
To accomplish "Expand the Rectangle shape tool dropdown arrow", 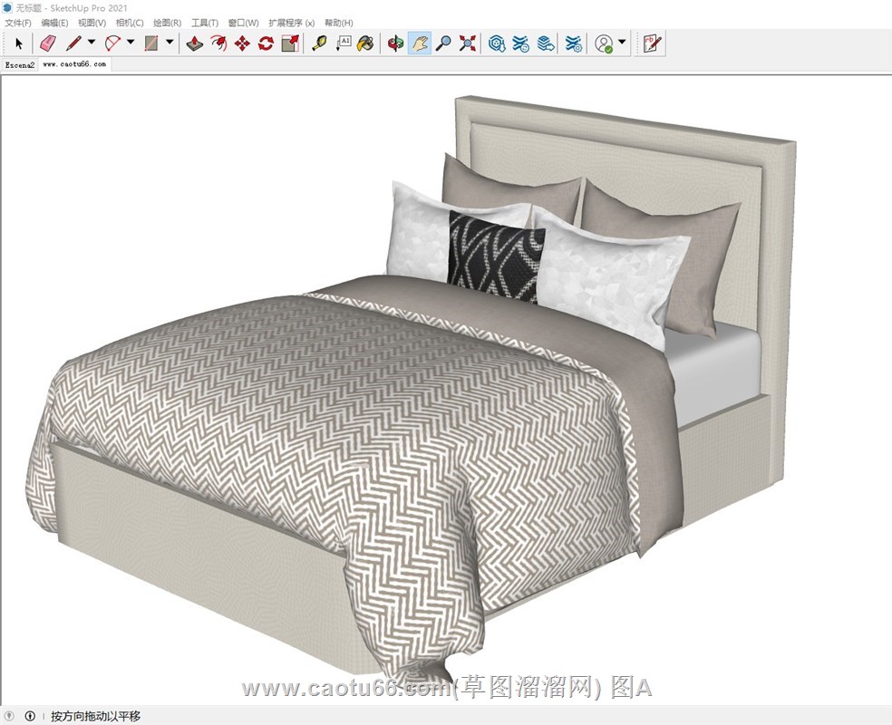I will pos(170,43).
